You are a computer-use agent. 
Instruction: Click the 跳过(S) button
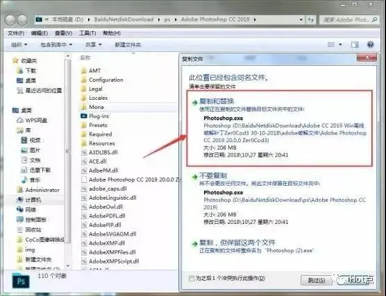[317, 280]
